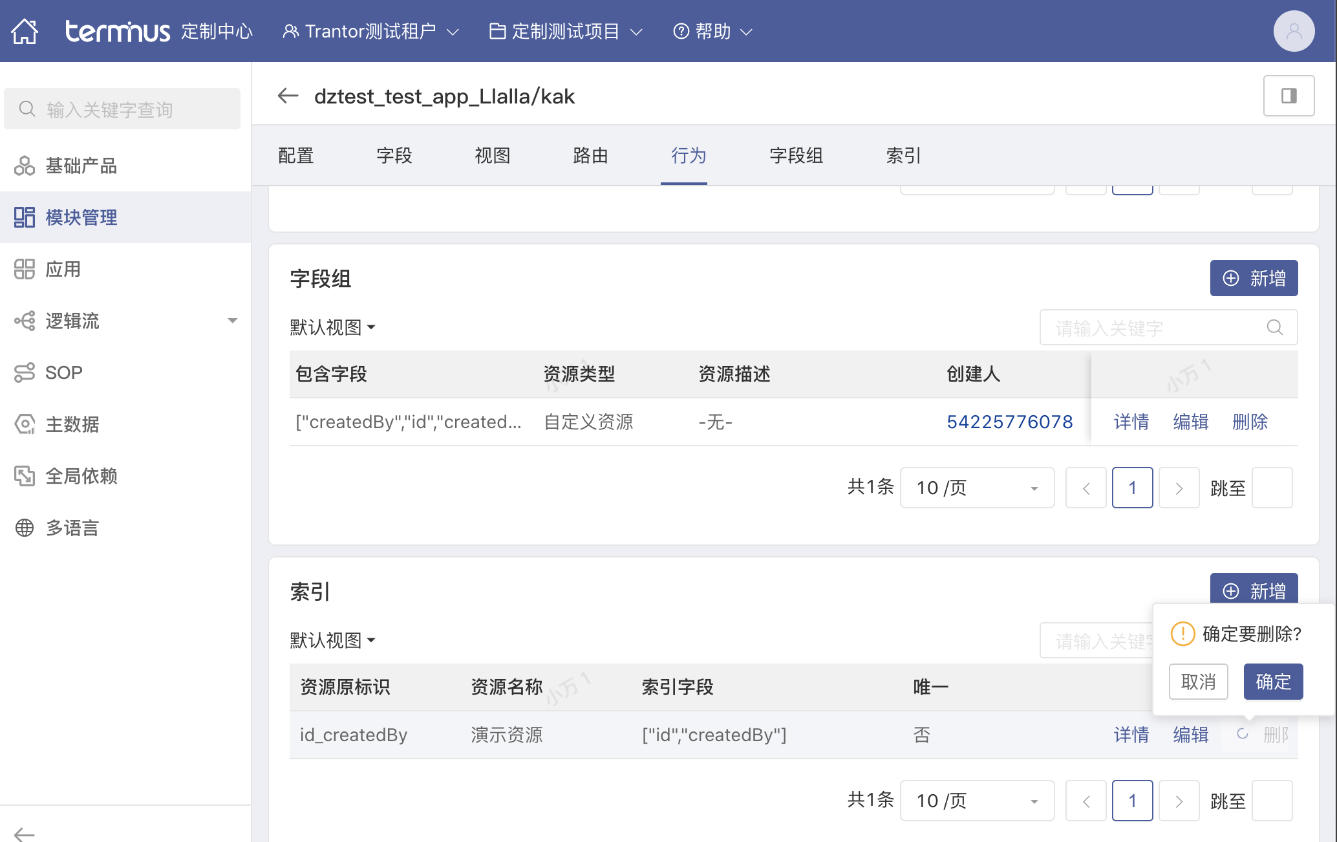Switch to the 行为 tab
Image resolution: width=1337 pixels, height=842 pixels.
[x=689, y=155]
